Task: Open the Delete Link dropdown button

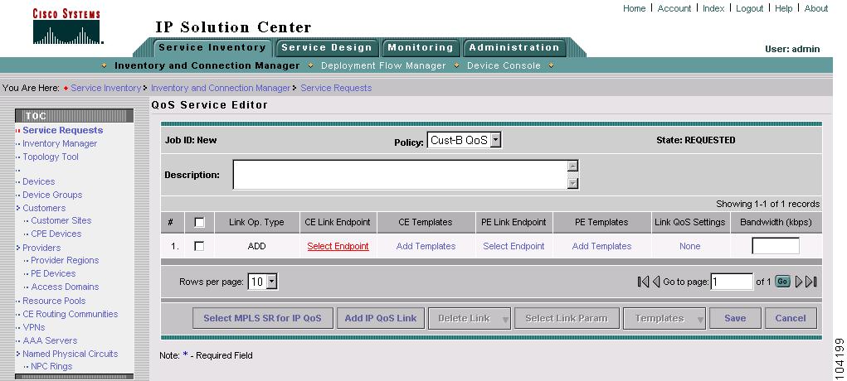Action: (470, 318)
